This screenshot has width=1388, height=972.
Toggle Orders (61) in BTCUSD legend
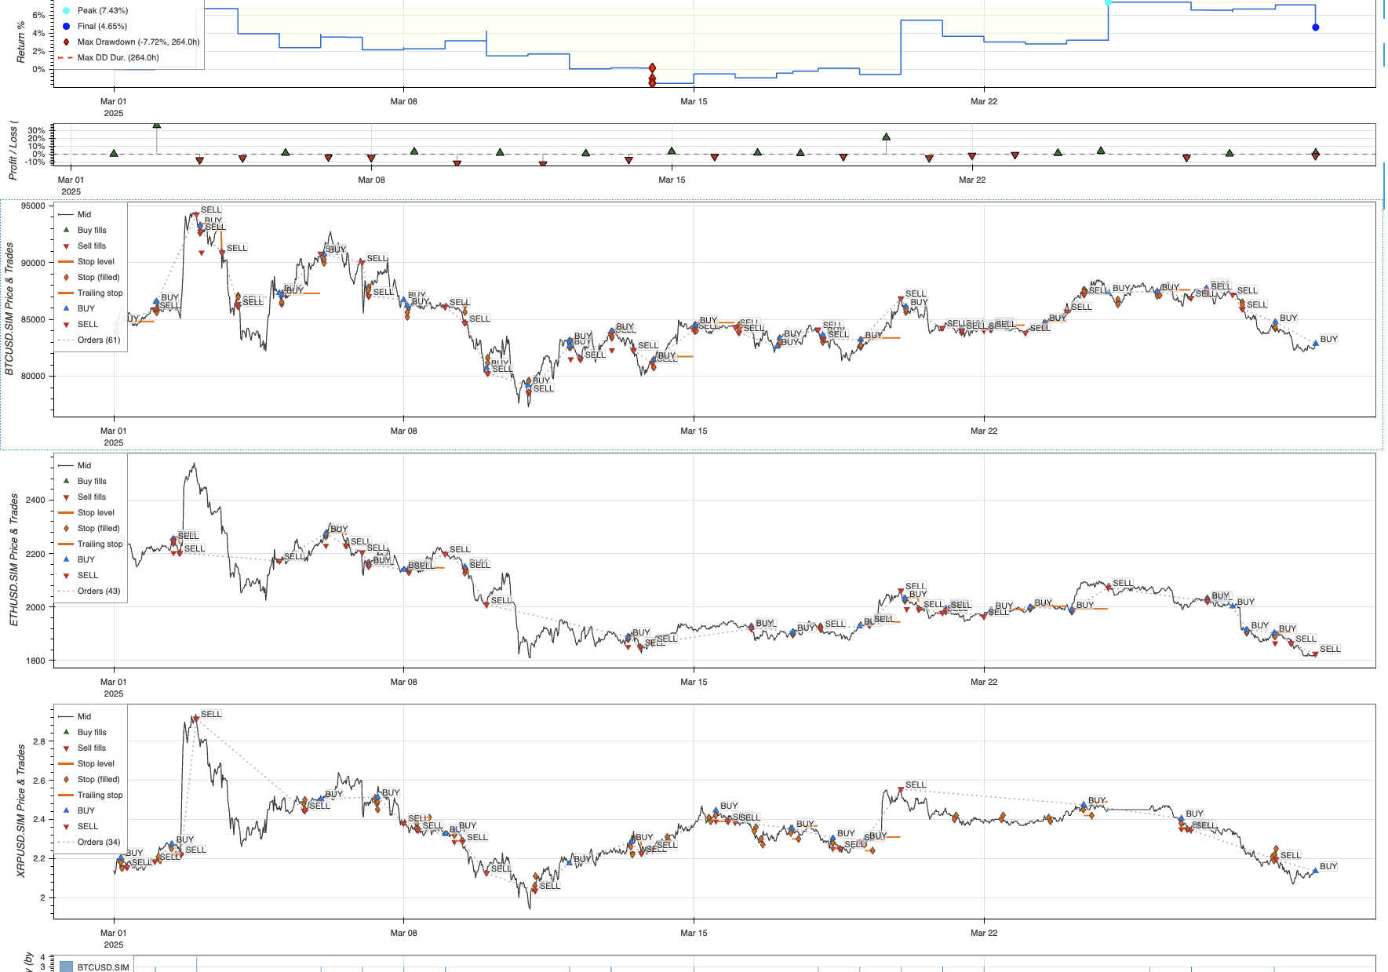coord(99,340)
